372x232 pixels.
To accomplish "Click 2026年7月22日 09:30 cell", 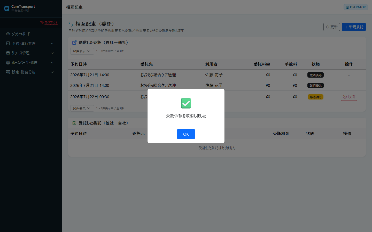I will [x=90, y=97].
